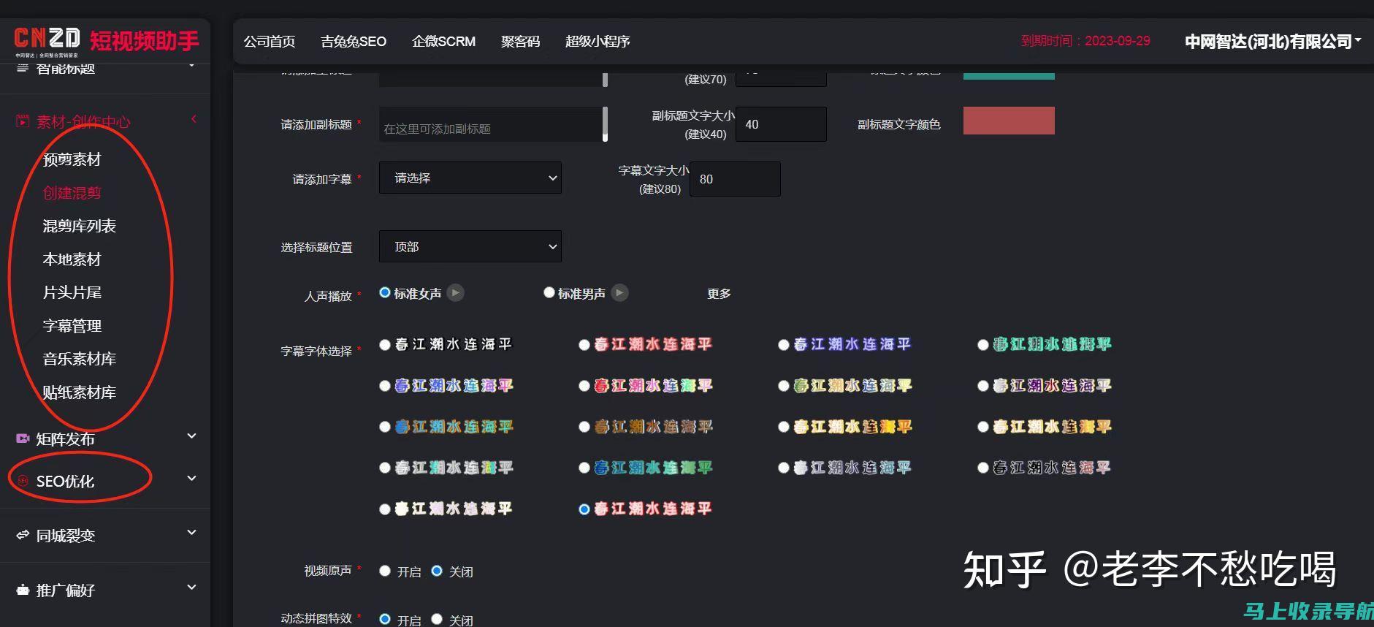Turn on 视频原声 with 开启 radio
1374x627 pixels.
385,571
